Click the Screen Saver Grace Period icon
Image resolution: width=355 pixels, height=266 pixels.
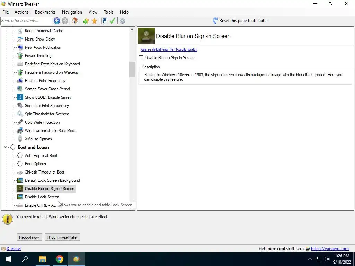pyautogui.click(x=20, y=89)
